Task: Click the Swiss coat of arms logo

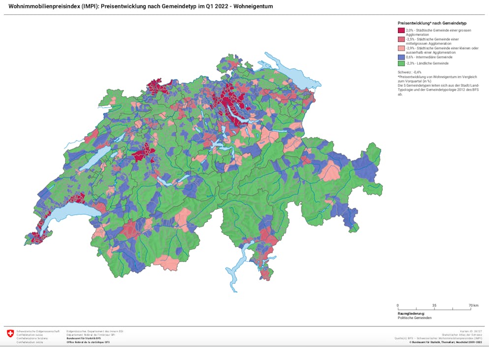Action: coord(11,333)
